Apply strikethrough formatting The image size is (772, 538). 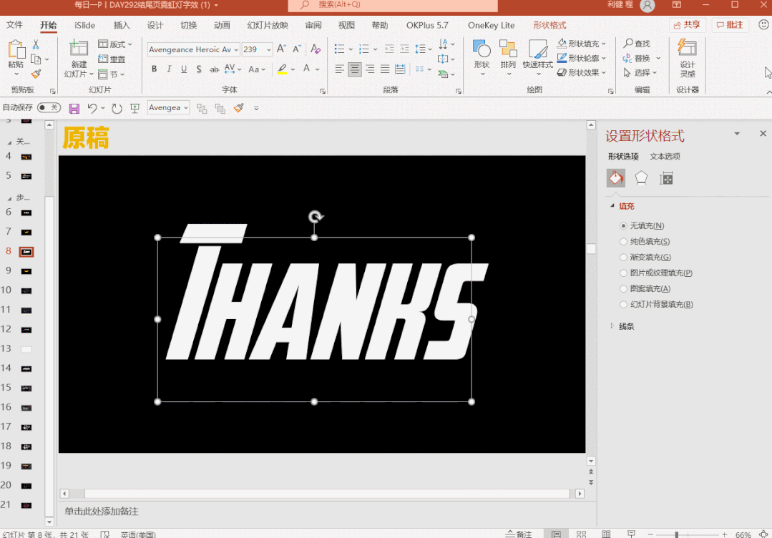[x=214, y=69]
